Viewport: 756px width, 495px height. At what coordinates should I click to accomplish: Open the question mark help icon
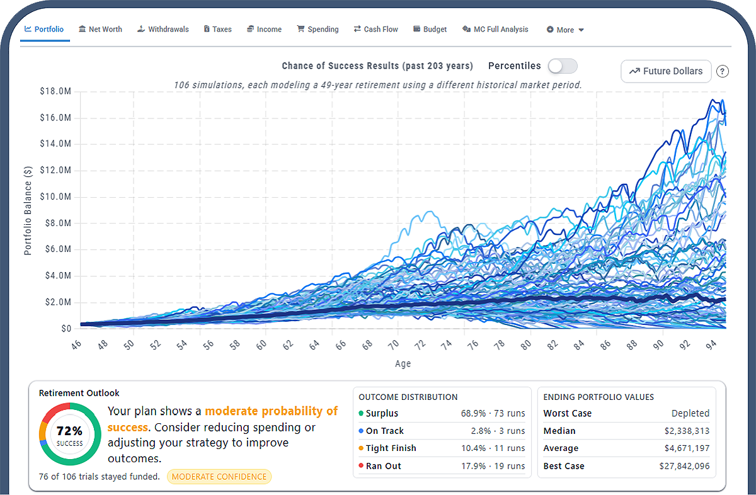pos(723,71)
